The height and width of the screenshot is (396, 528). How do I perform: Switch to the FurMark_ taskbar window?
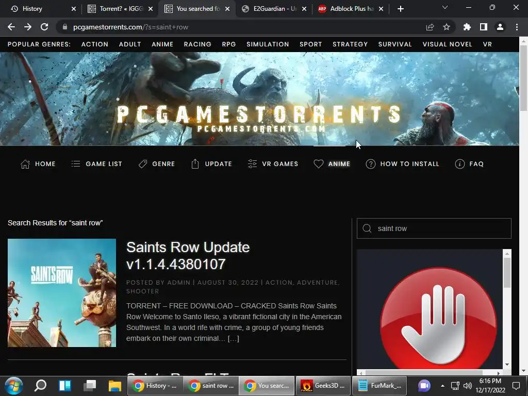coord(379,386)
